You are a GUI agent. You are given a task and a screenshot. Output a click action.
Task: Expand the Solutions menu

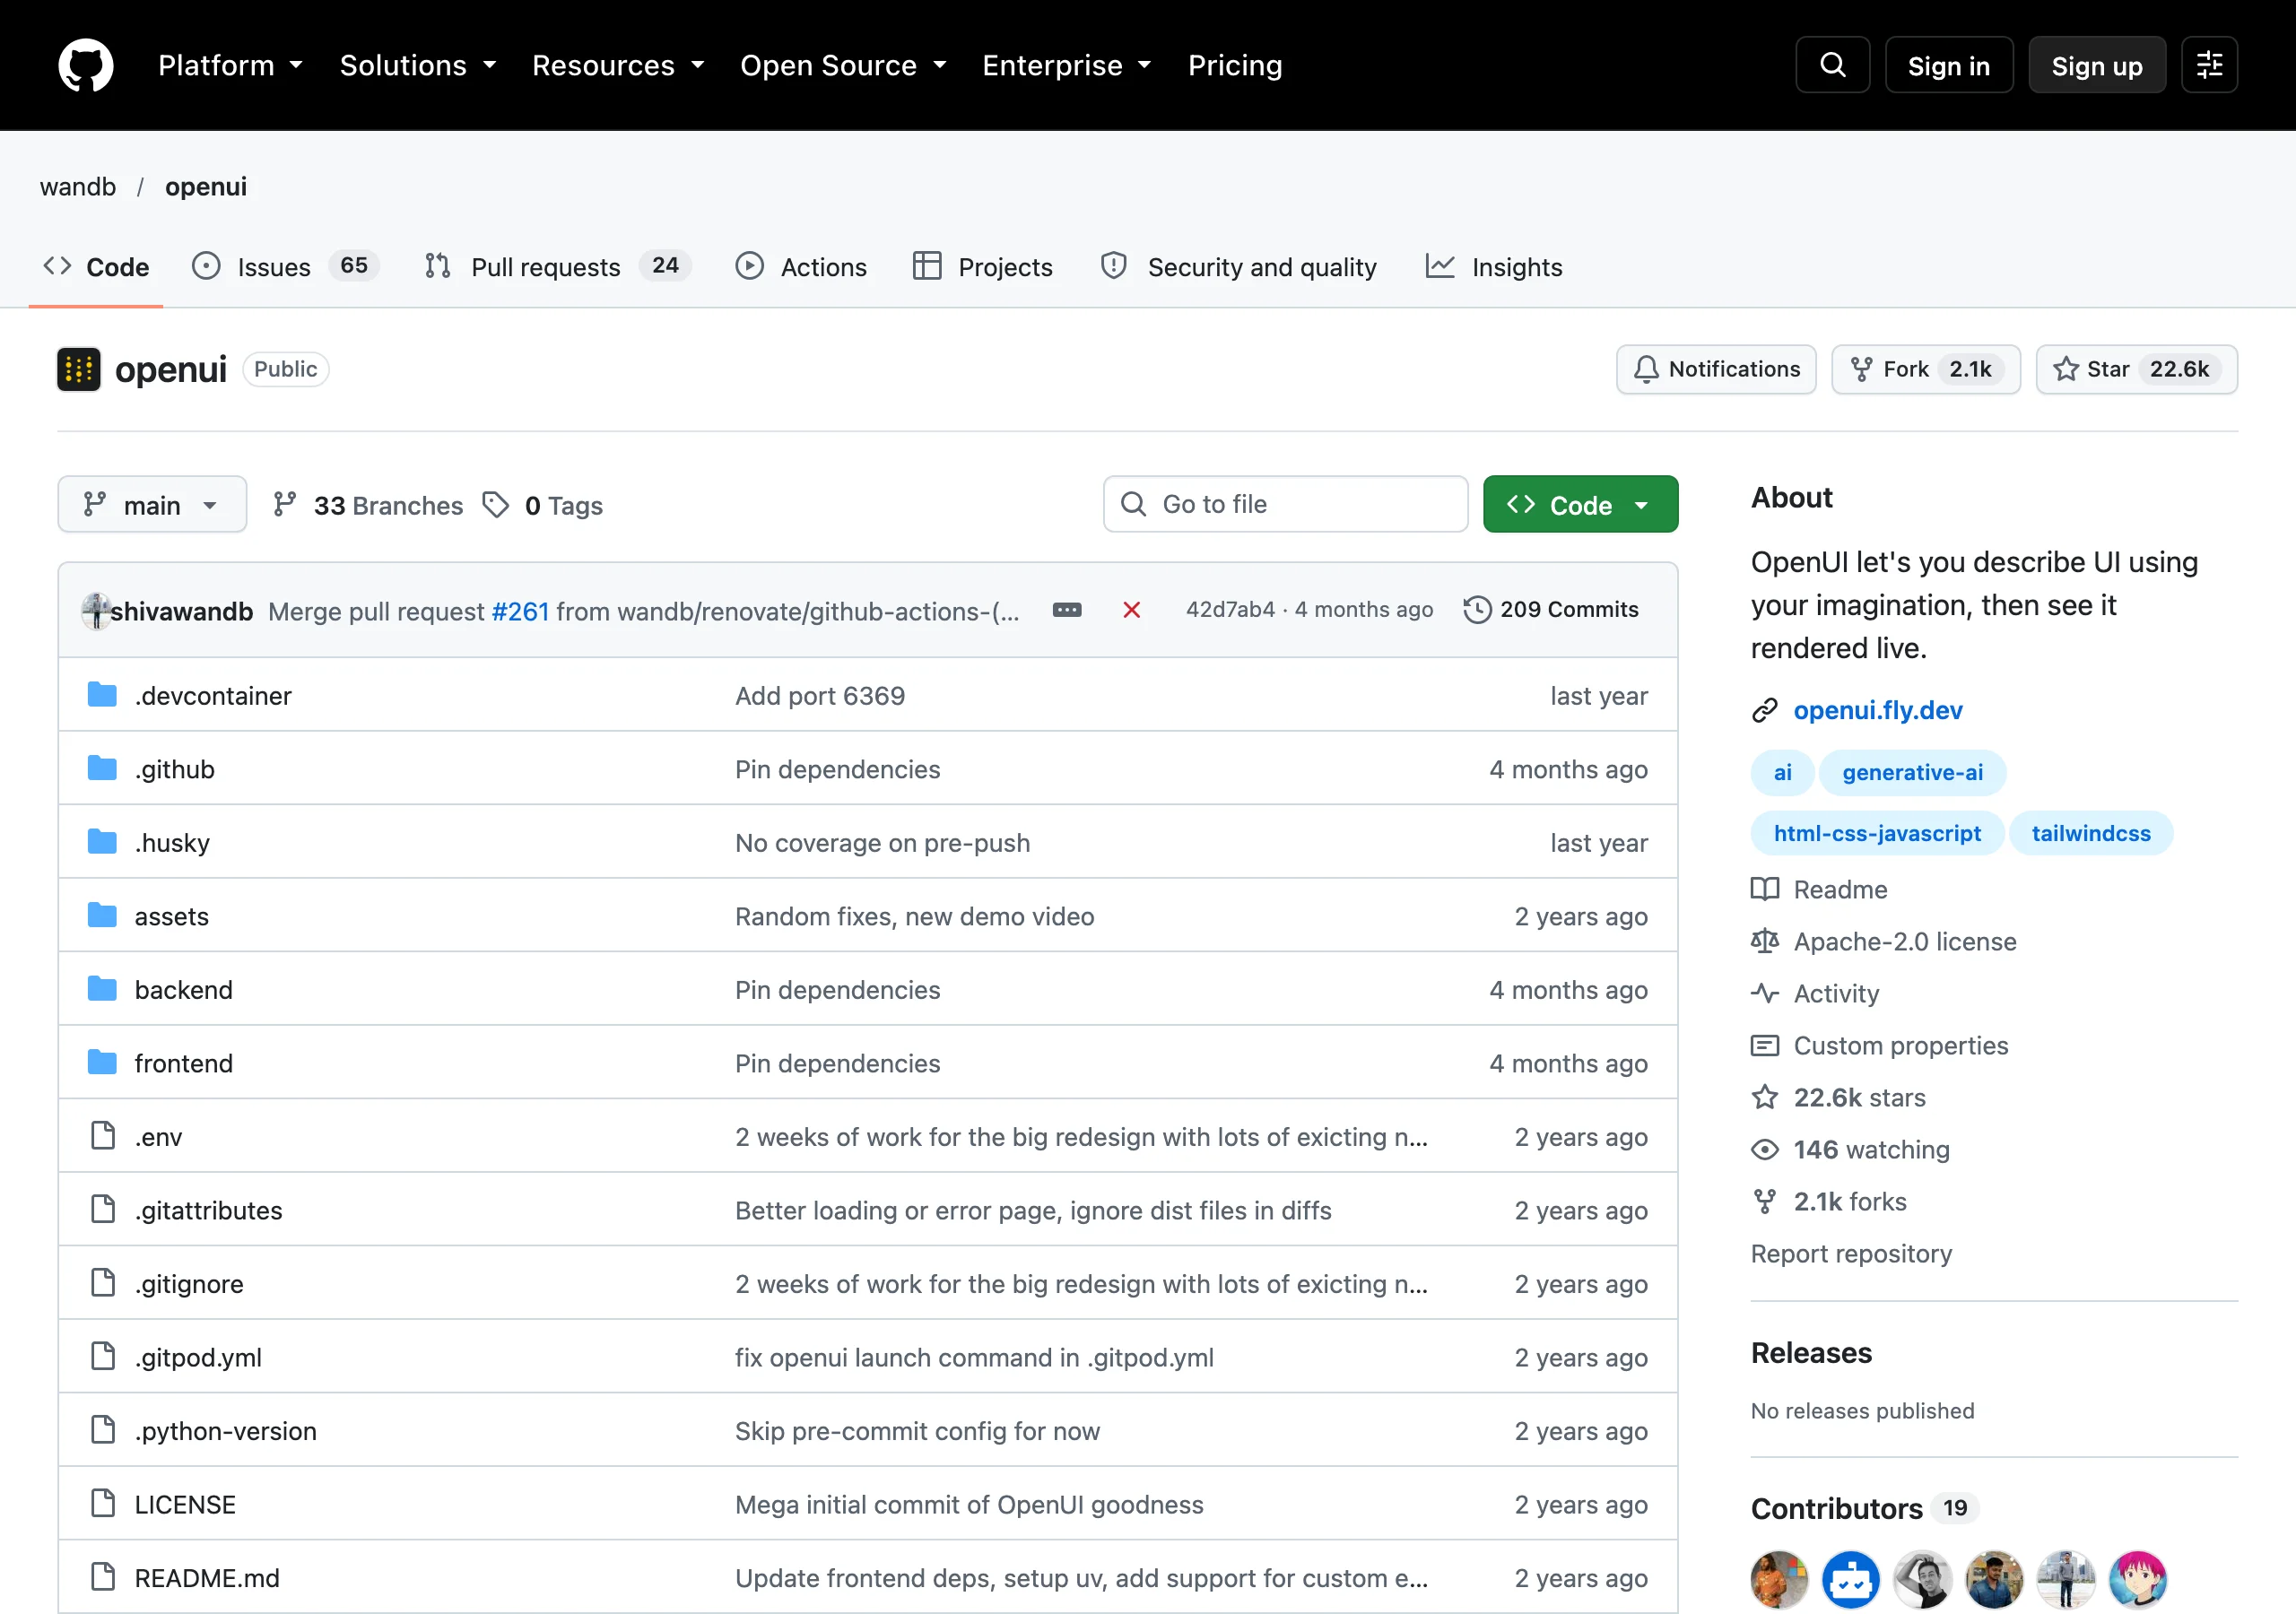(418, 65)
